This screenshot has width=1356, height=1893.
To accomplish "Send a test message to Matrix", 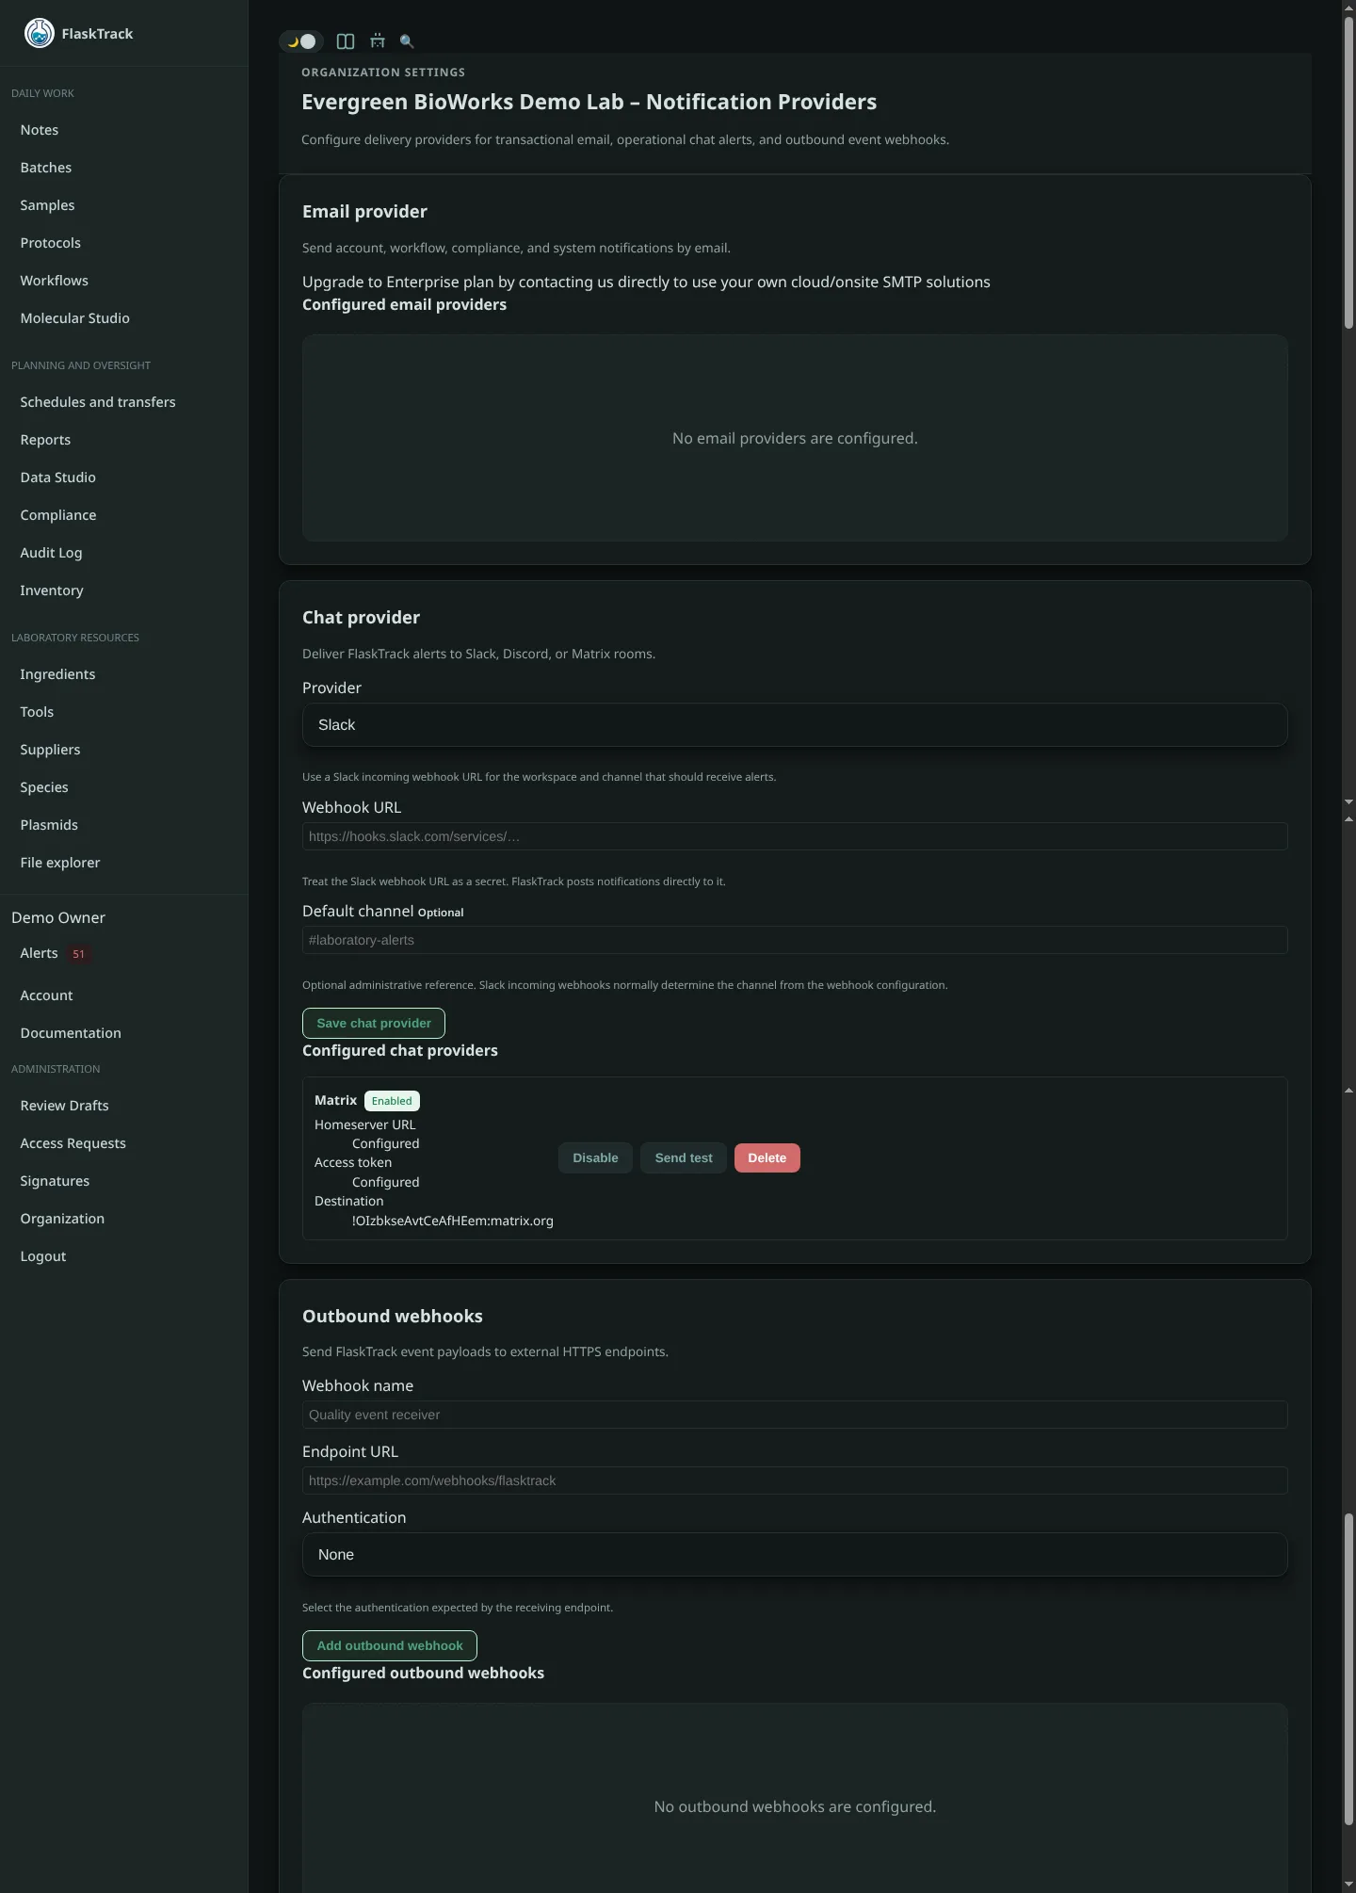I will coord(684,1158).
